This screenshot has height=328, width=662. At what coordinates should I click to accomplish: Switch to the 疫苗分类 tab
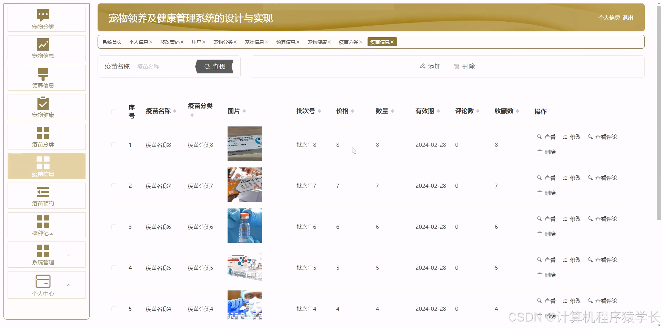tap(349, 42)
